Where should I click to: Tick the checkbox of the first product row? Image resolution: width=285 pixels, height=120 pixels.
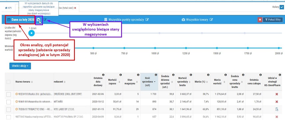[x=9, y=94]
